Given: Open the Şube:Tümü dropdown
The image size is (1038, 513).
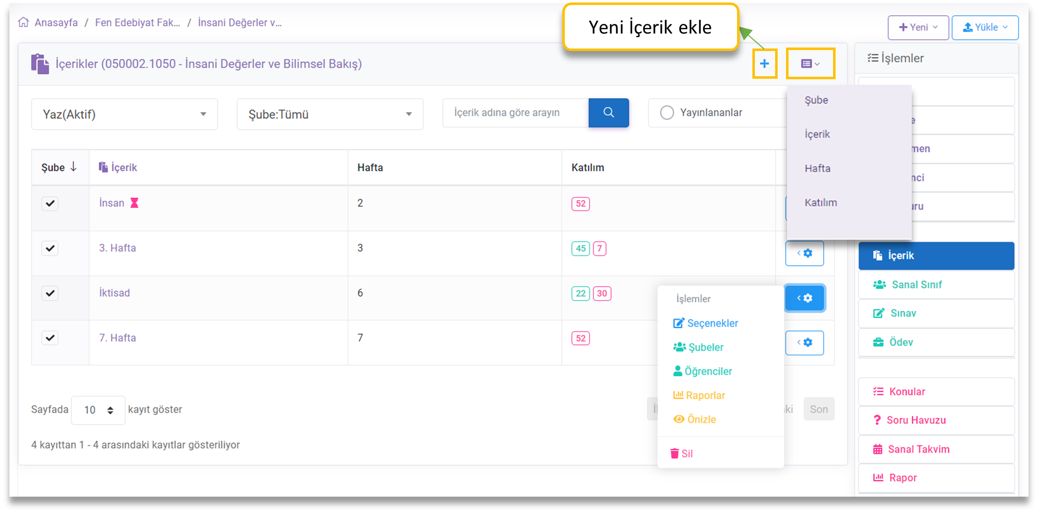Looking at the screenshot, I should [x=330, y=114].
